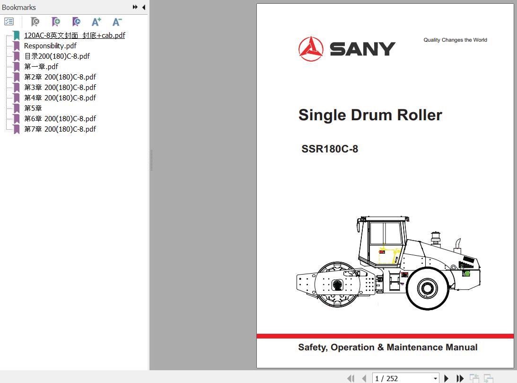
Task: Click the teal bookmark icon beside 120AC-8 entry
Action: point(17,36)
